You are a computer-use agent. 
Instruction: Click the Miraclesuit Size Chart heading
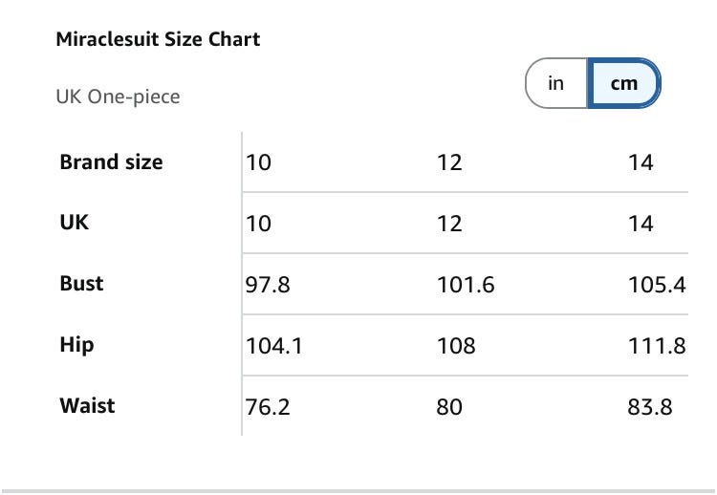pyautogui.click(x=159, y=39)
